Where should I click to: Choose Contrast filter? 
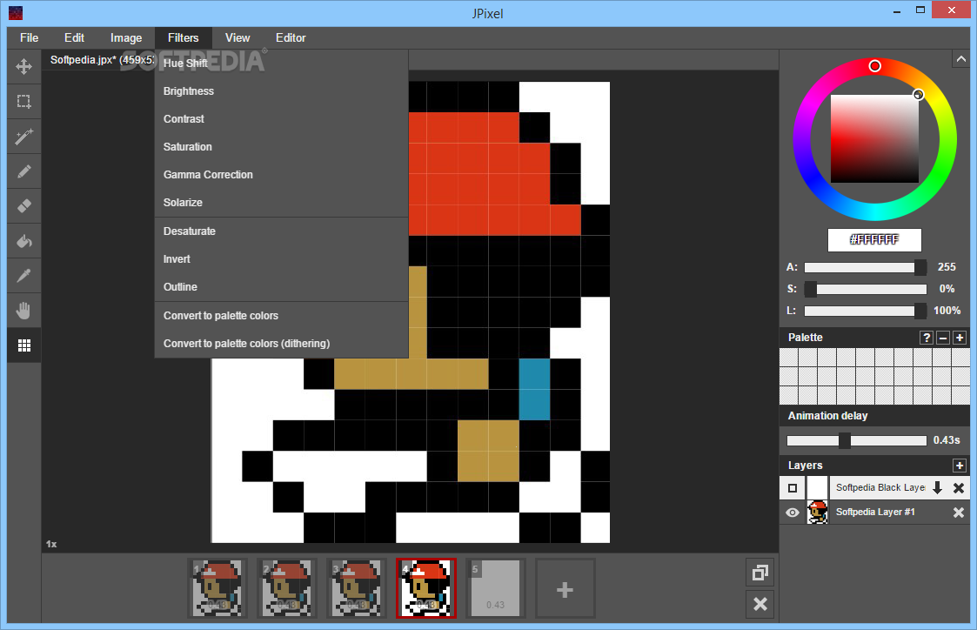(282, 119)
